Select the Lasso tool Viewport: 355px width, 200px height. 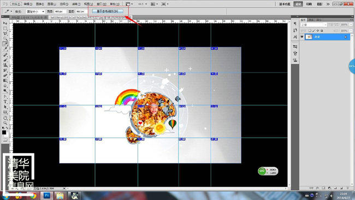pos(5,33)
